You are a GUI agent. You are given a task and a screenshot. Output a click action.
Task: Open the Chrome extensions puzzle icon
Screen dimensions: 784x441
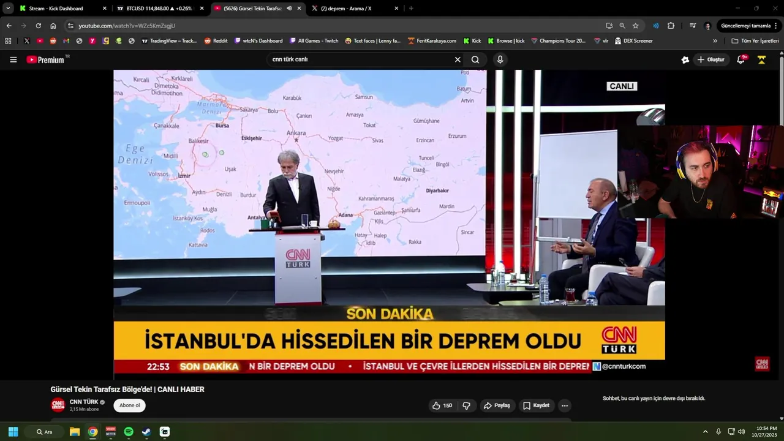coord(671,26)
